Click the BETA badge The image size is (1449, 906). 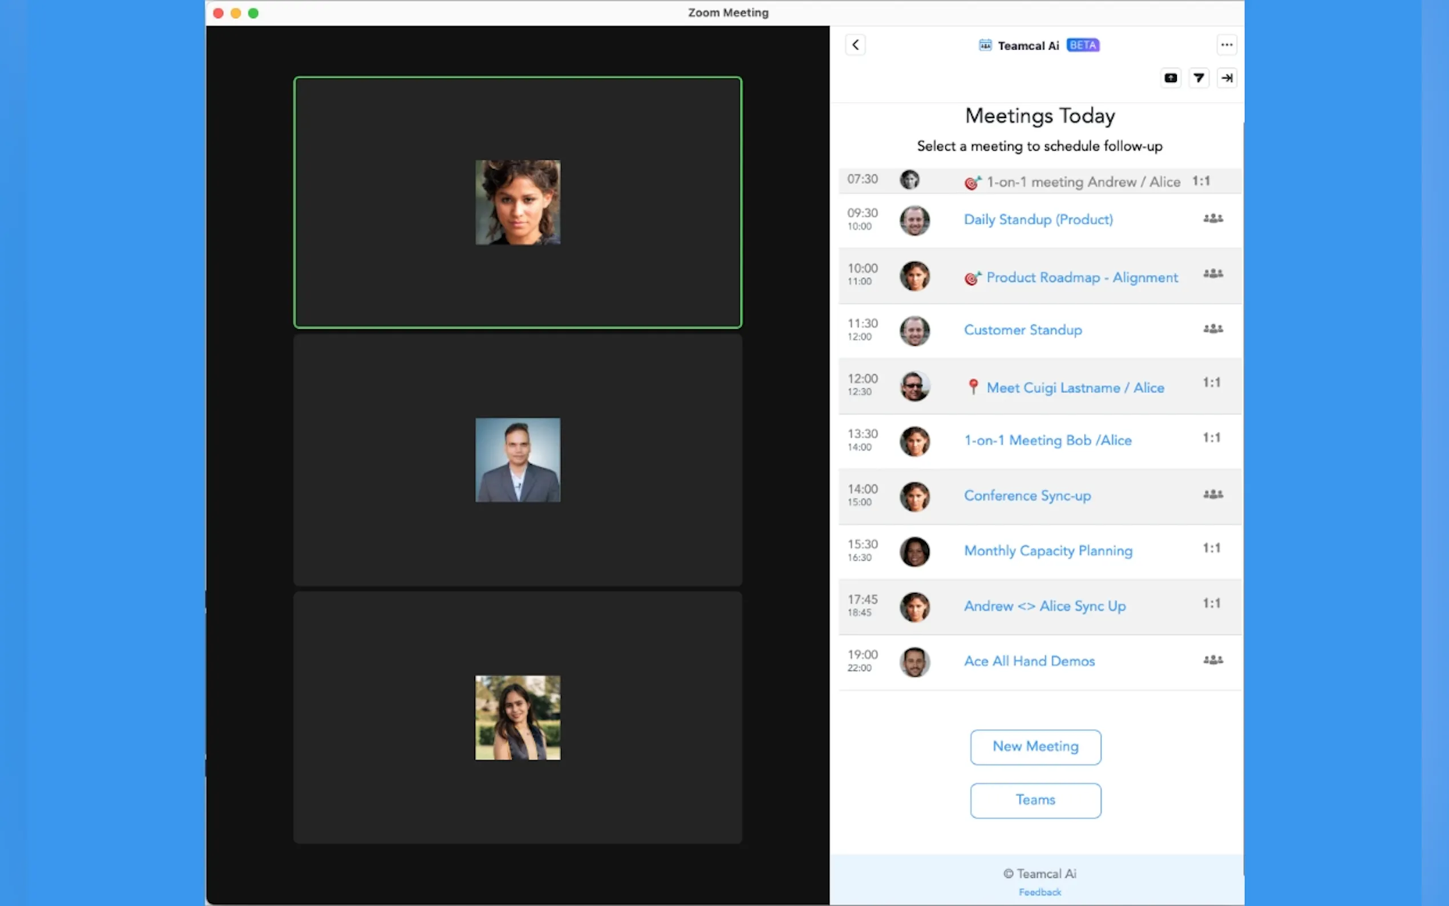[x=1082, y=46]
